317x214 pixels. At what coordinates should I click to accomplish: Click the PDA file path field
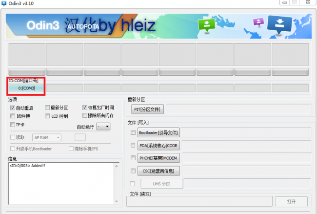click(246, 146)
